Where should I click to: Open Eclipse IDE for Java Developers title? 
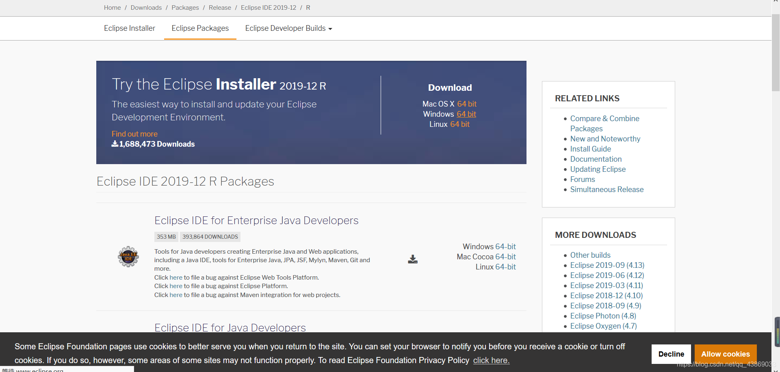230,327
